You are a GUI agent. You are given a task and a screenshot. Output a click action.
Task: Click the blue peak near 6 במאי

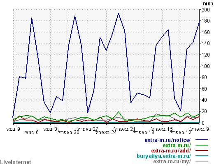click(32, 18)
